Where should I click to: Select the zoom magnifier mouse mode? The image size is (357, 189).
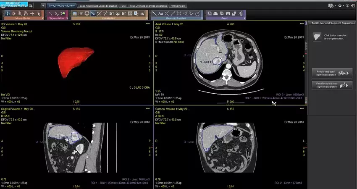click(20, 14)
